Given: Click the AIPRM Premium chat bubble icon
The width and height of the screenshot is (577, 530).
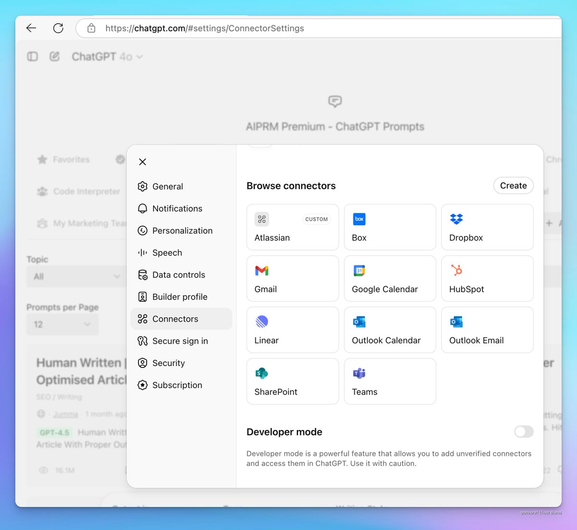Looking at the screenshot, I should [x=335, y=101].
